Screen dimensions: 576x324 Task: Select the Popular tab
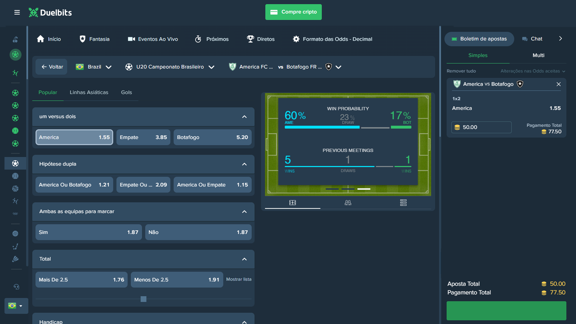(x=48, y=92)
